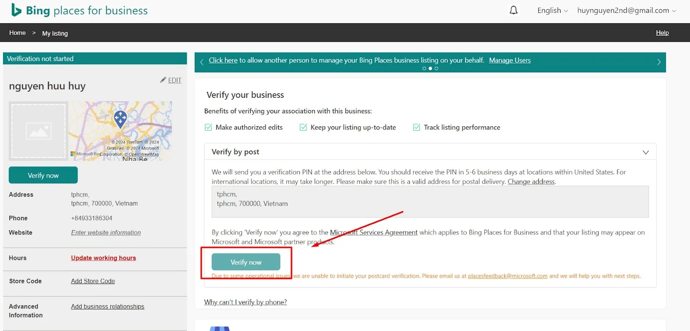Click Verification not started status header
The image size is (690, 331).
tap(95, 59)
